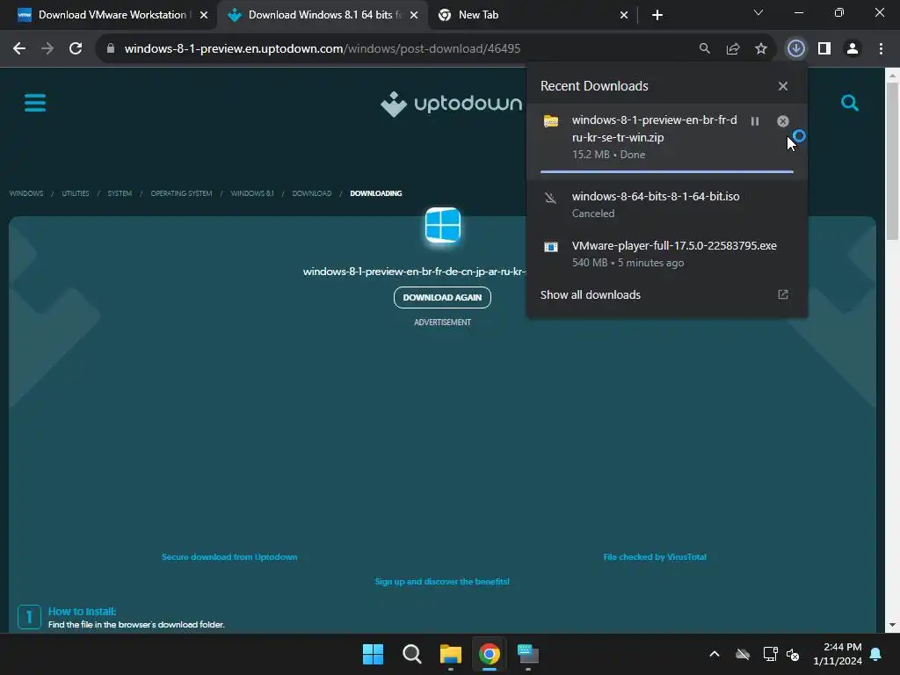Open Secure download from Uptodown link
Viewport: 900px width, 675px height.
(229, 556)
